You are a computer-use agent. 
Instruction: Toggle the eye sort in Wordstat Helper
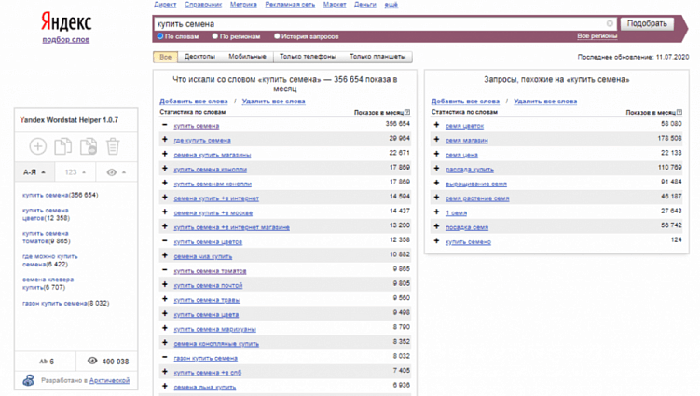pos(117,171)
